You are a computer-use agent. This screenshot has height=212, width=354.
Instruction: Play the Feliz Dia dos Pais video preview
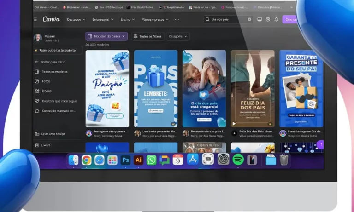[x=234, y=124]
